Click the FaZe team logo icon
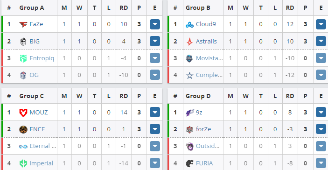This screenshot has height=170, width=328. (23, 24)
